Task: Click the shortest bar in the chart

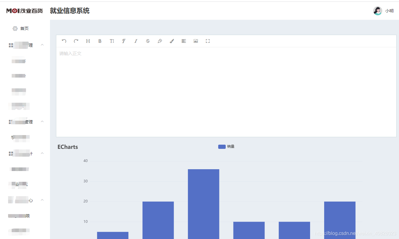Action: point(113,235)
